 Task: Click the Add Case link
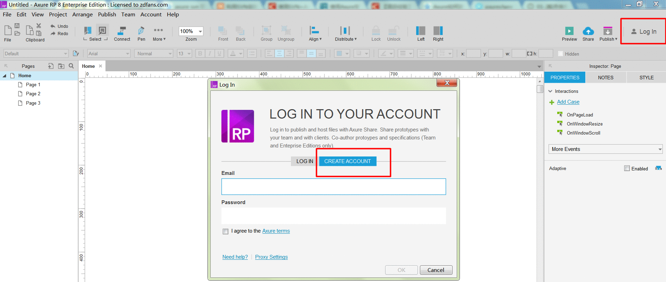(x=568, y=102)
